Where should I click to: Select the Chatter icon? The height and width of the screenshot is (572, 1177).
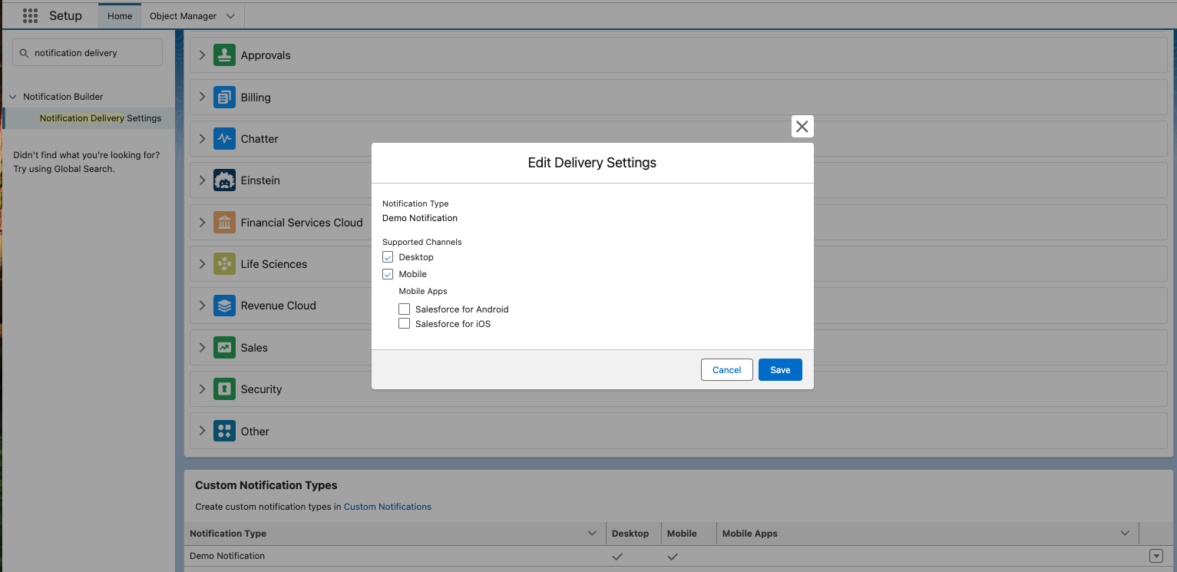click(x=223, y=138)
